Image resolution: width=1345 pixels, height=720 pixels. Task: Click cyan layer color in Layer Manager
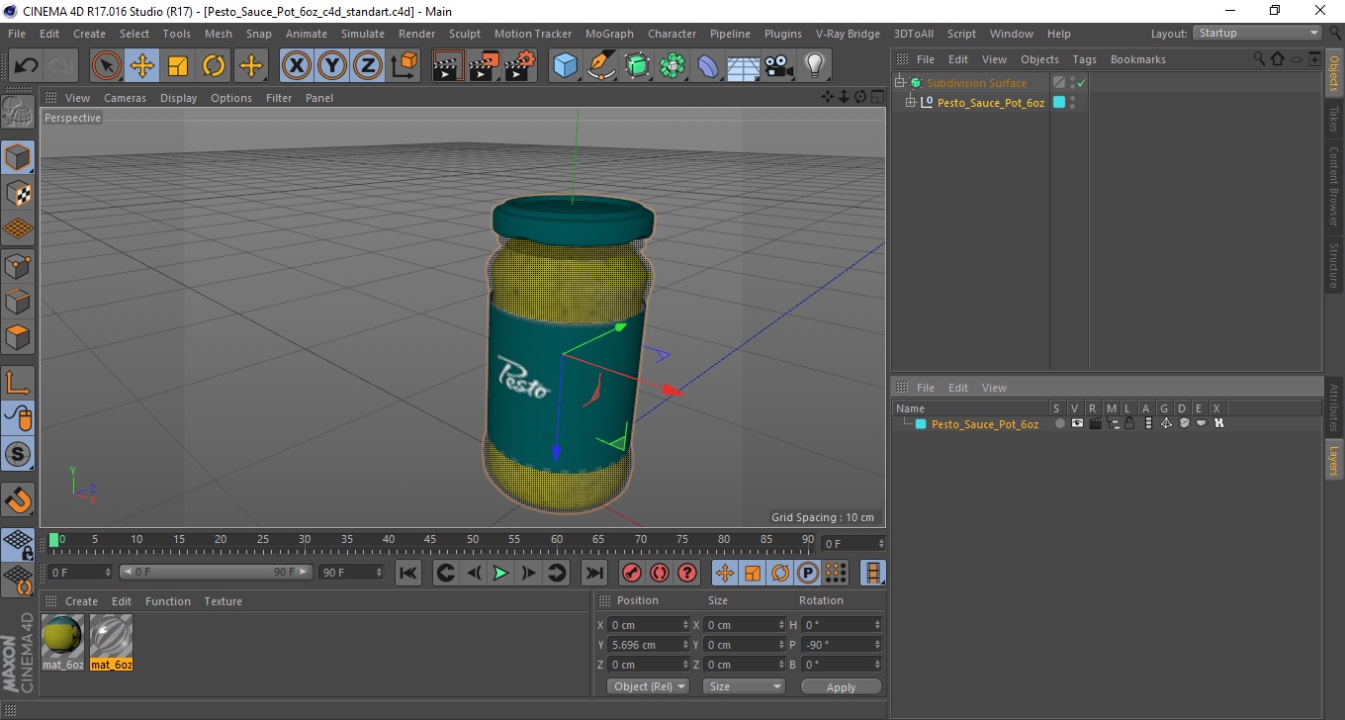921,423
